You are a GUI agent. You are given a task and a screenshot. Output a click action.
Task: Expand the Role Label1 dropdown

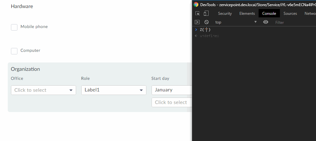114,90
